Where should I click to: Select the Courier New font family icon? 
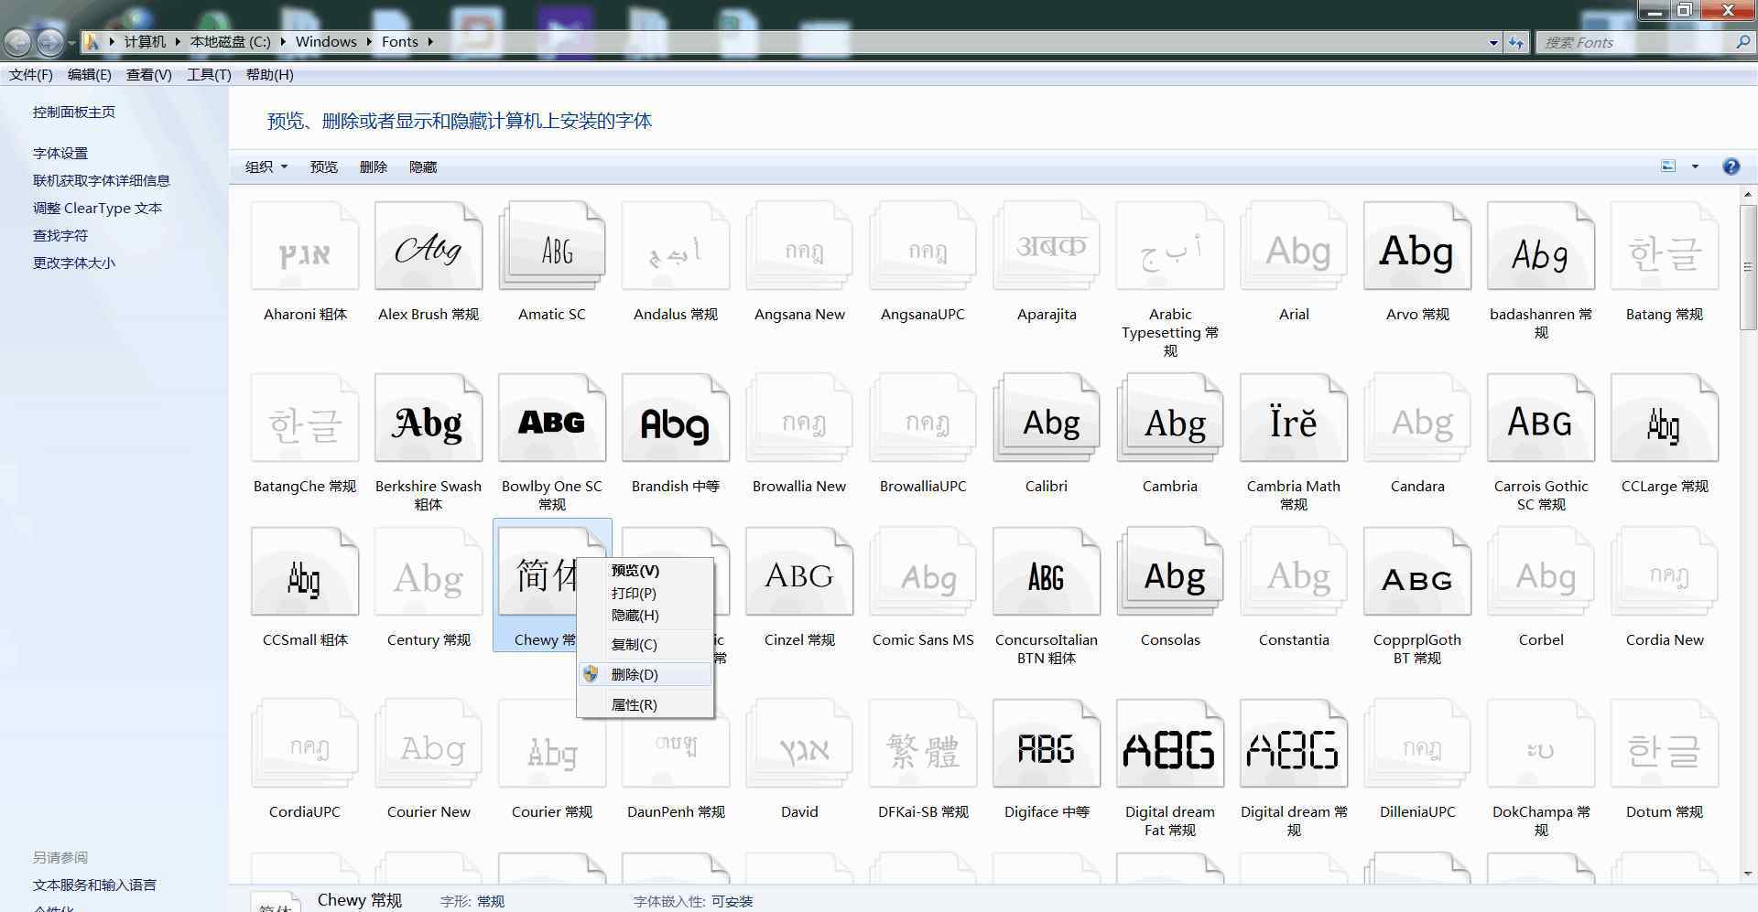click(x=429, y=745)
